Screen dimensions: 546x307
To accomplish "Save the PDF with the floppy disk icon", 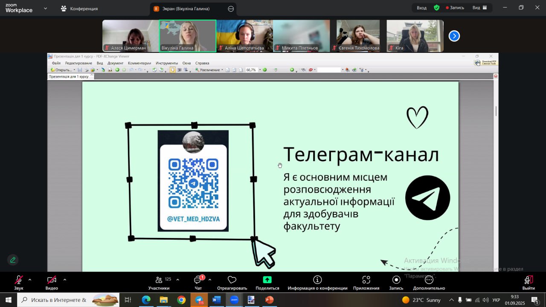I will pyautogui.click(x=80, y=70).
